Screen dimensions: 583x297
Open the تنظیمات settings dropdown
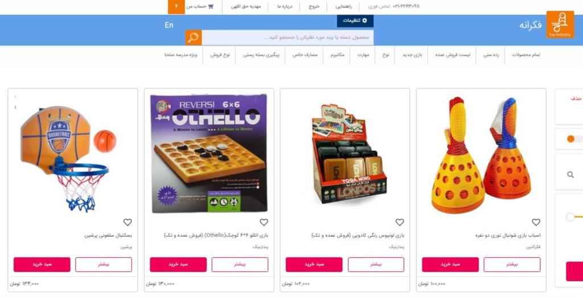(355, 21)
